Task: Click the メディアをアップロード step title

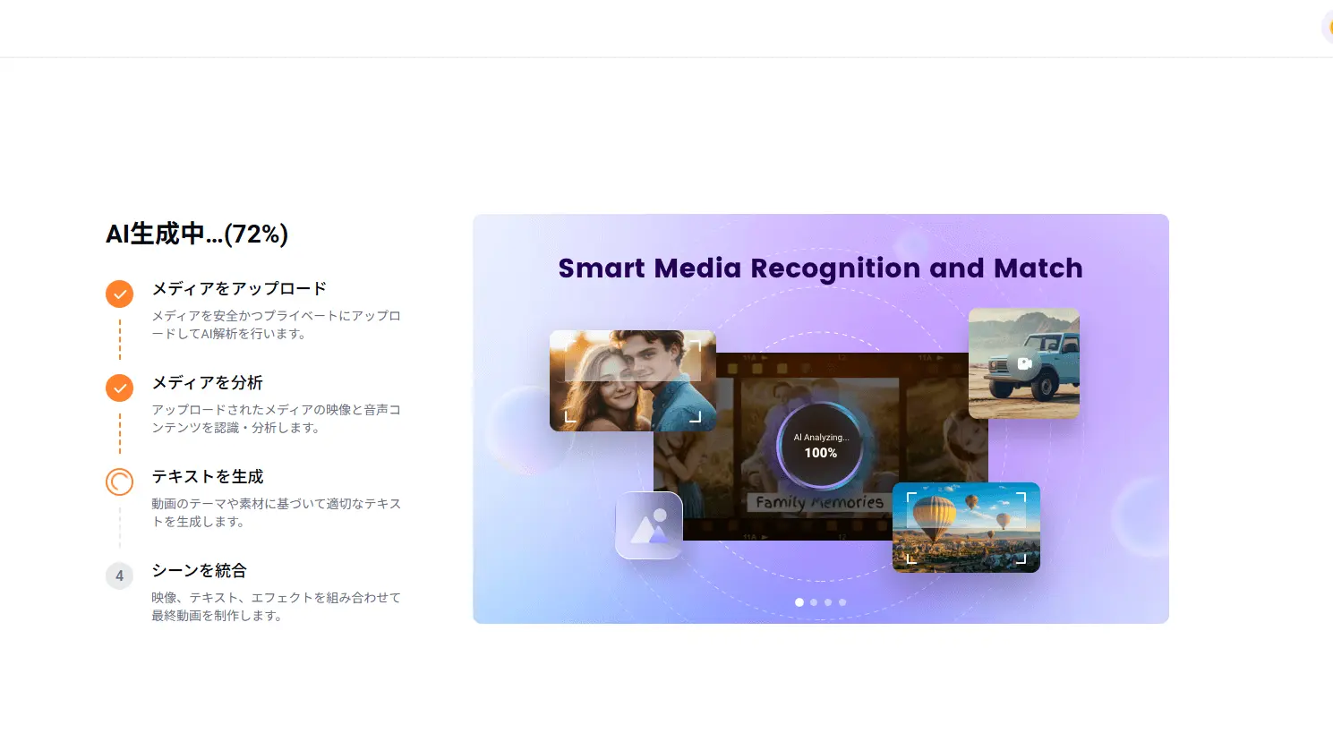Action: 239,289
